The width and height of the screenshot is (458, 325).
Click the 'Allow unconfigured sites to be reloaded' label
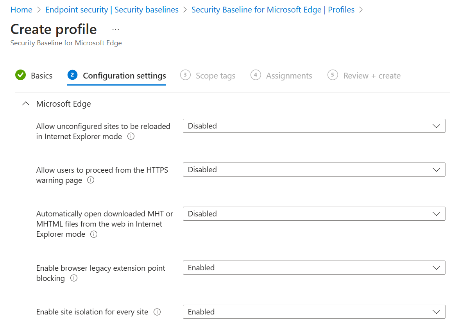pos(103,126)
